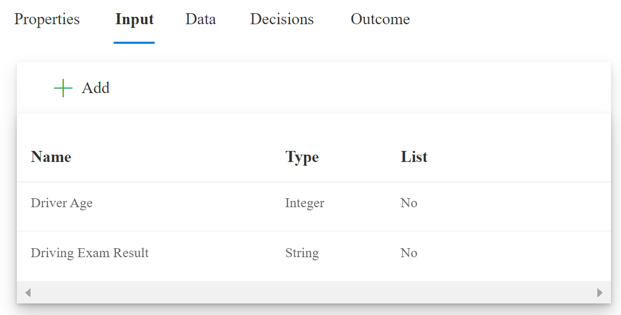This screenshot has height=315, width=621.
Task: Open the Outcome tab
Action: (380, 19)
